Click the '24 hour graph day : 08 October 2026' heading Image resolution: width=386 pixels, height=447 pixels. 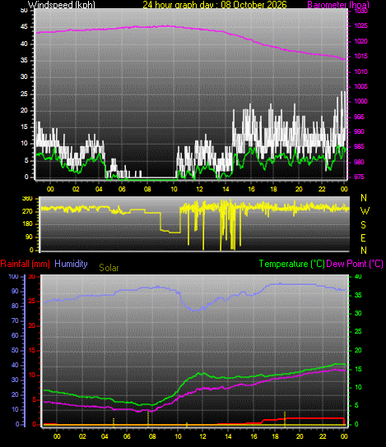pos(215,5)
